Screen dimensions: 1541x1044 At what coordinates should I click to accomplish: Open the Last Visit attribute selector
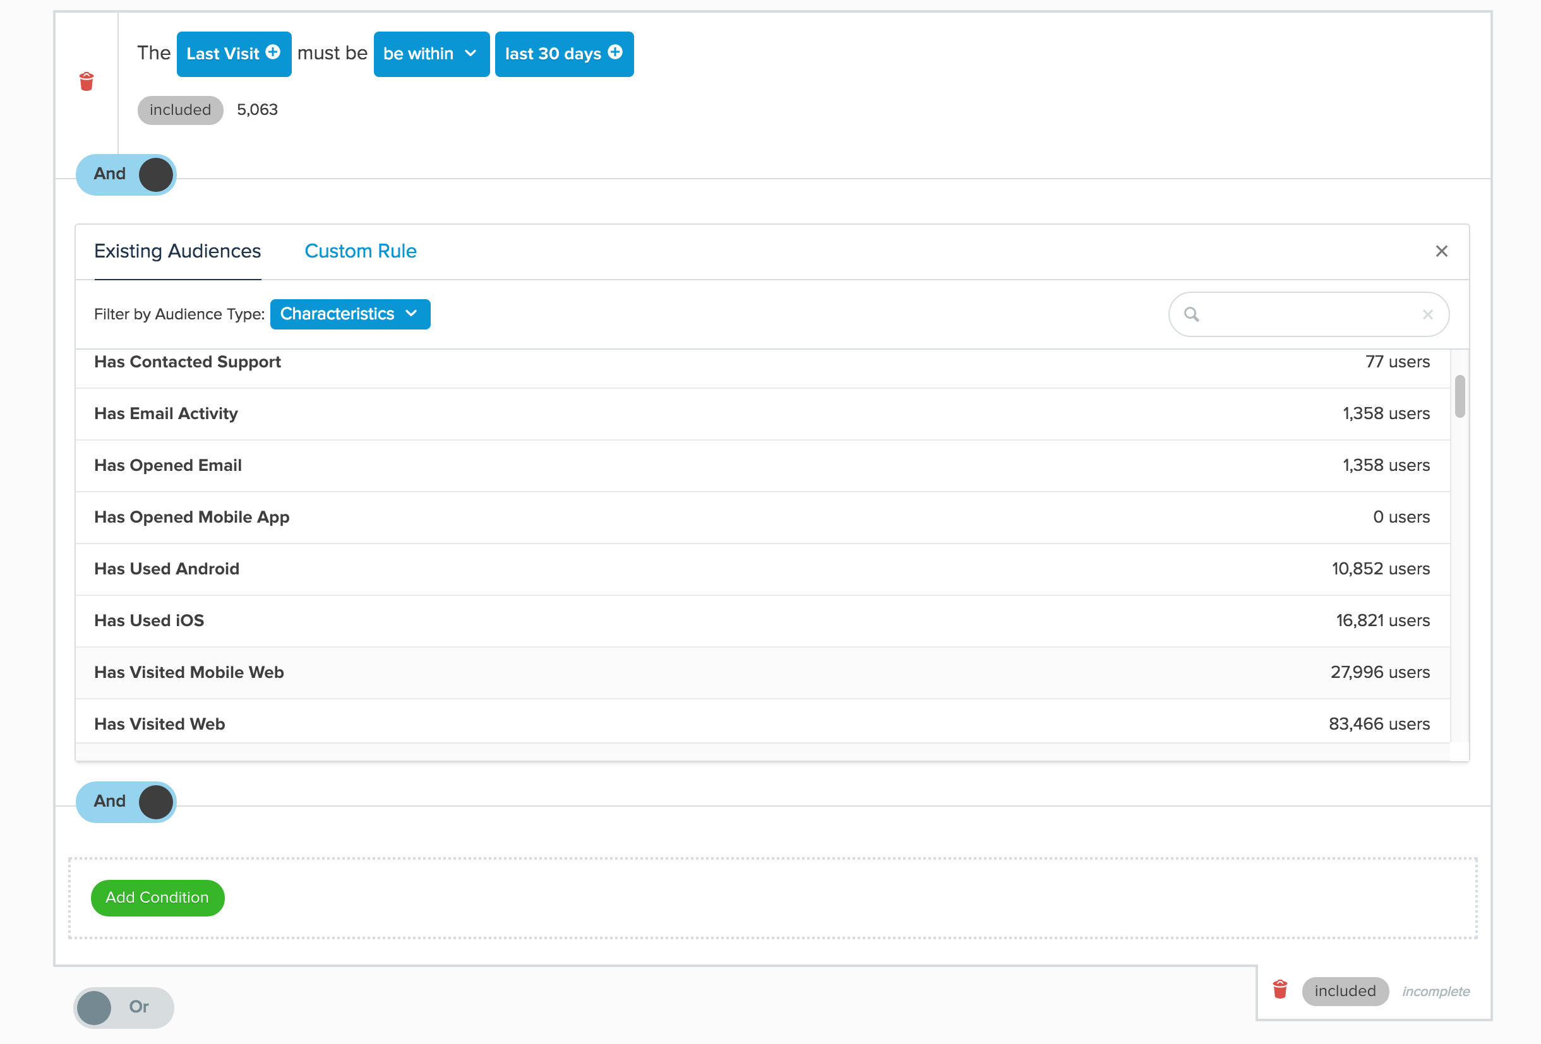pyautogui.click(x=234, y=54)
